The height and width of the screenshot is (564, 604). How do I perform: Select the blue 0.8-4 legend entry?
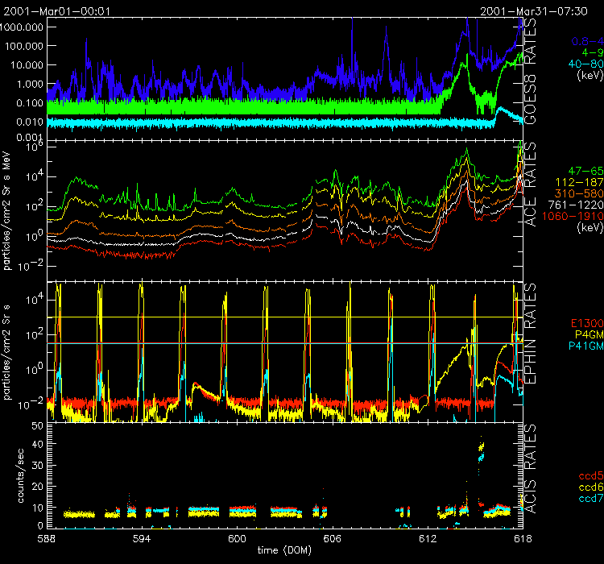click(x=585, y=41)
